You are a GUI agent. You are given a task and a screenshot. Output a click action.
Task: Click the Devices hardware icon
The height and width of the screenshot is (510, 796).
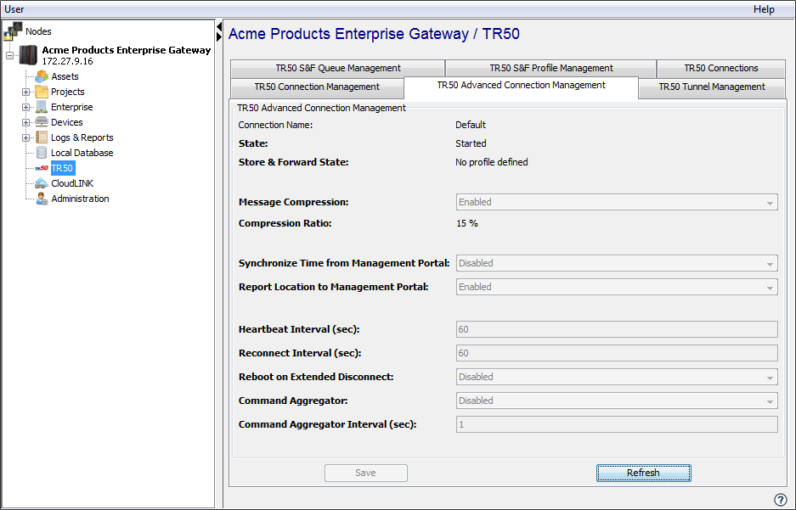tap(42, 122)
